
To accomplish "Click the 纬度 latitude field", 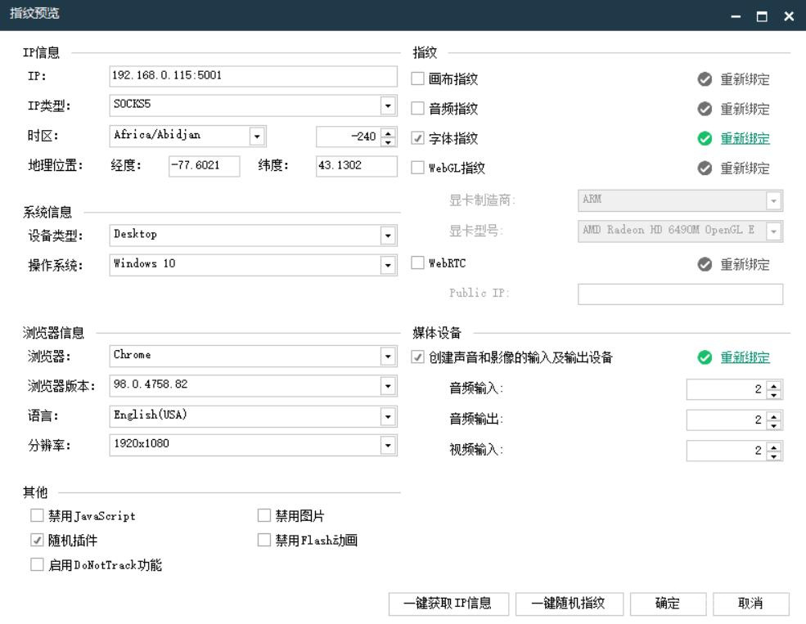I will click(356, 166).
